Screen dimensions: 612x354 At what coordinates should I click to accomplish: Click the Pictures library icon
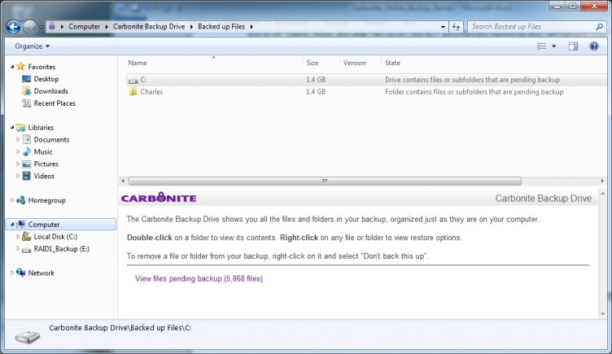click(x=27, y=164)
